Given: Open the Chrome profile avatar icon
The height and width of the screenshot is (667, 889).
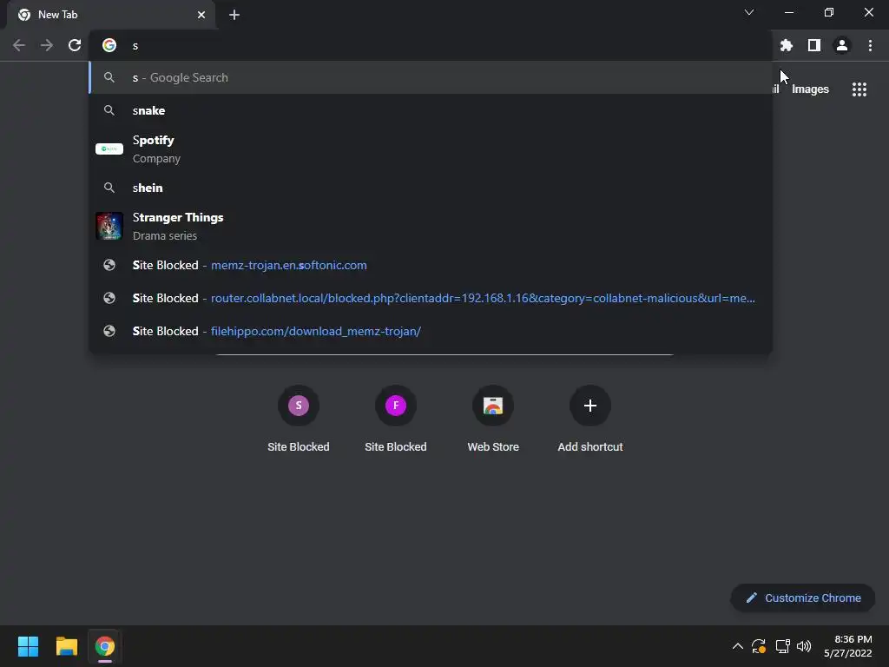Looking at the screenshot, I should pos(842,45).
